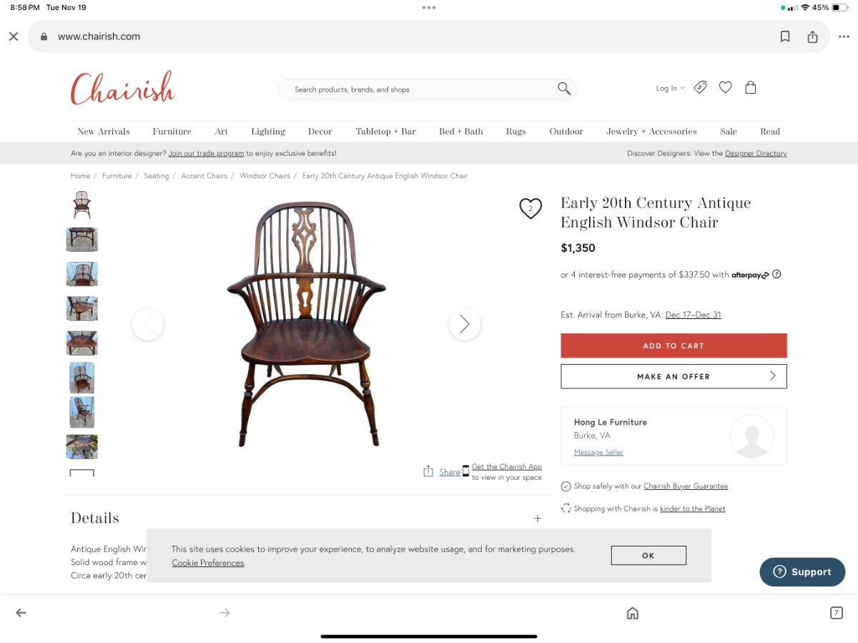Show next product image with right arrow
Image resolution: width=858 pixels, height=643 pixels.
(465, 324)
